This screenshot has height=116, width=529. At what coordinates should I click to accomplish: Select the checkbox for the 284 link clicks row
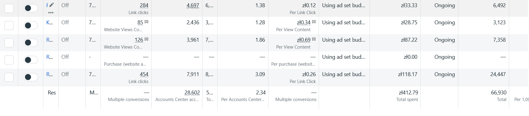point(9,8)
